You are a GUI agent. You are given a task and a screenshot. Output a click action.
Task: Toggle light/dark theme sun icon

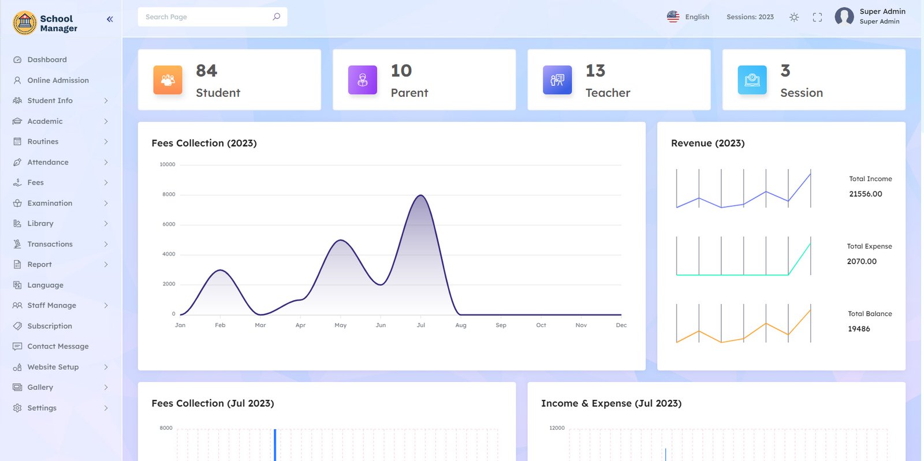point(794,17)
